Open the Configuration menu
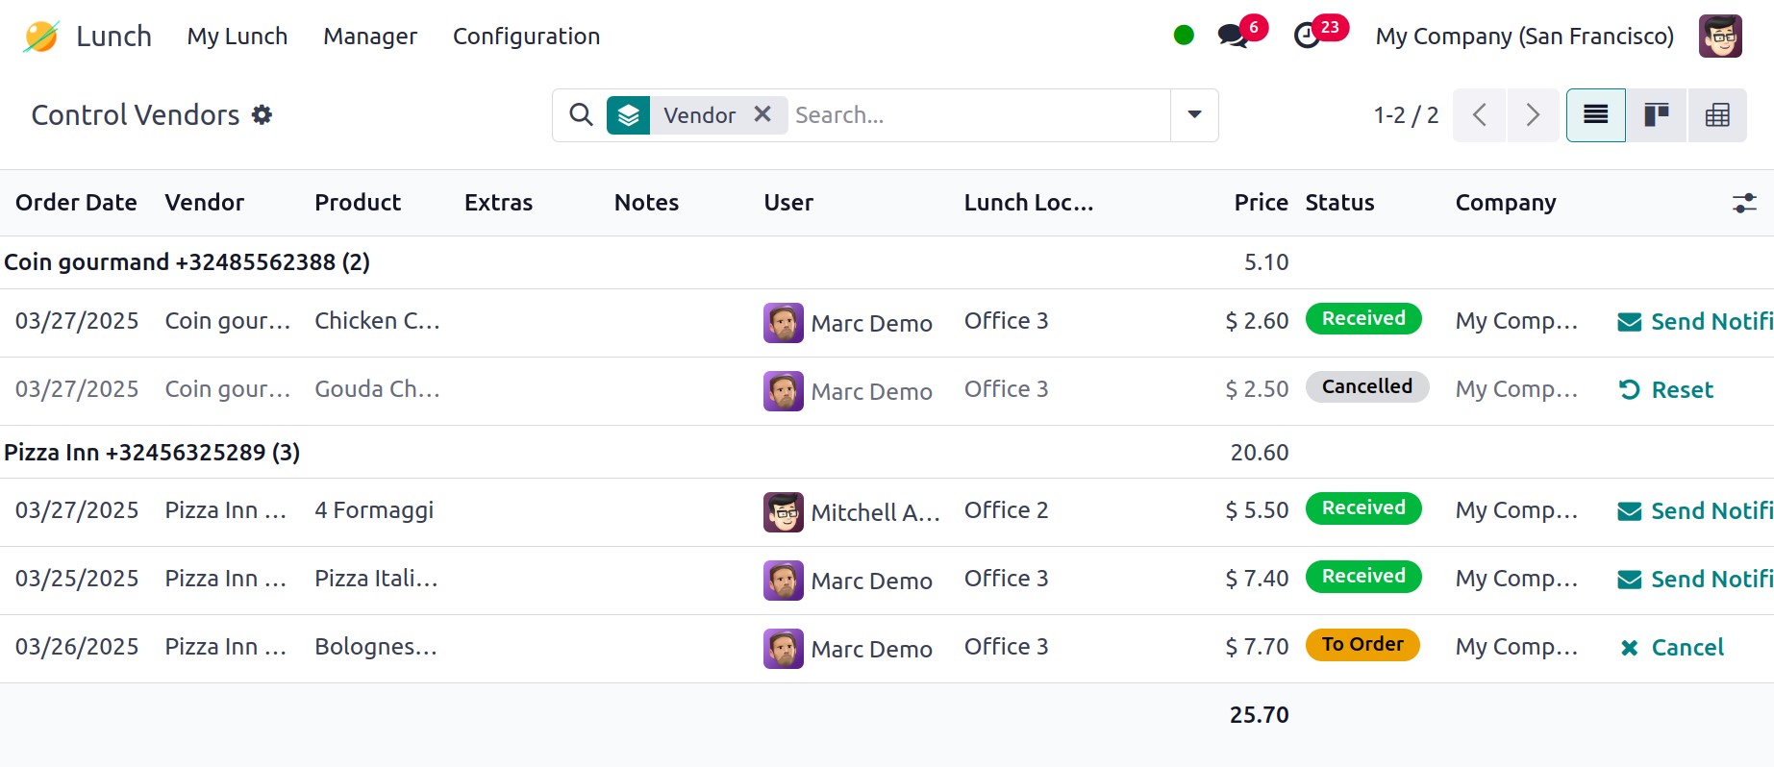 526,37
